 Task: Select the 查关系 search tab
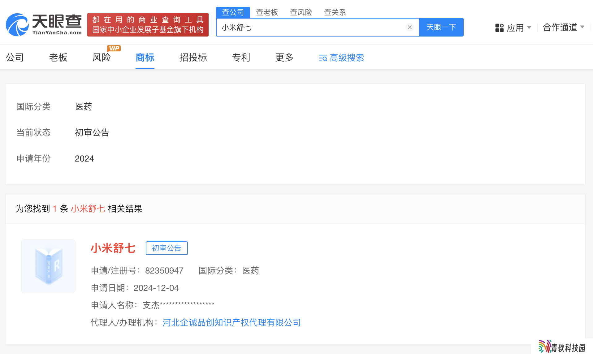[x=335, y=12]
